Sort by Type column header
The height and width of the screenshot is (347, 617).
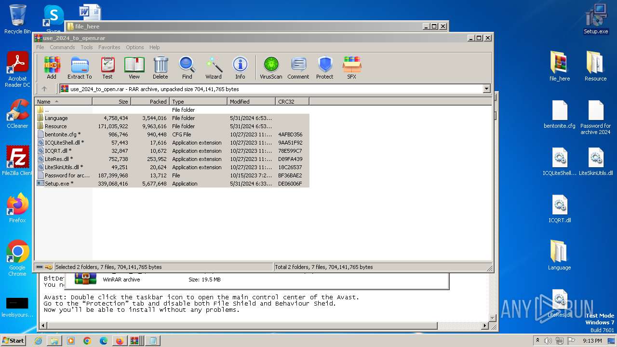[198, 102]
